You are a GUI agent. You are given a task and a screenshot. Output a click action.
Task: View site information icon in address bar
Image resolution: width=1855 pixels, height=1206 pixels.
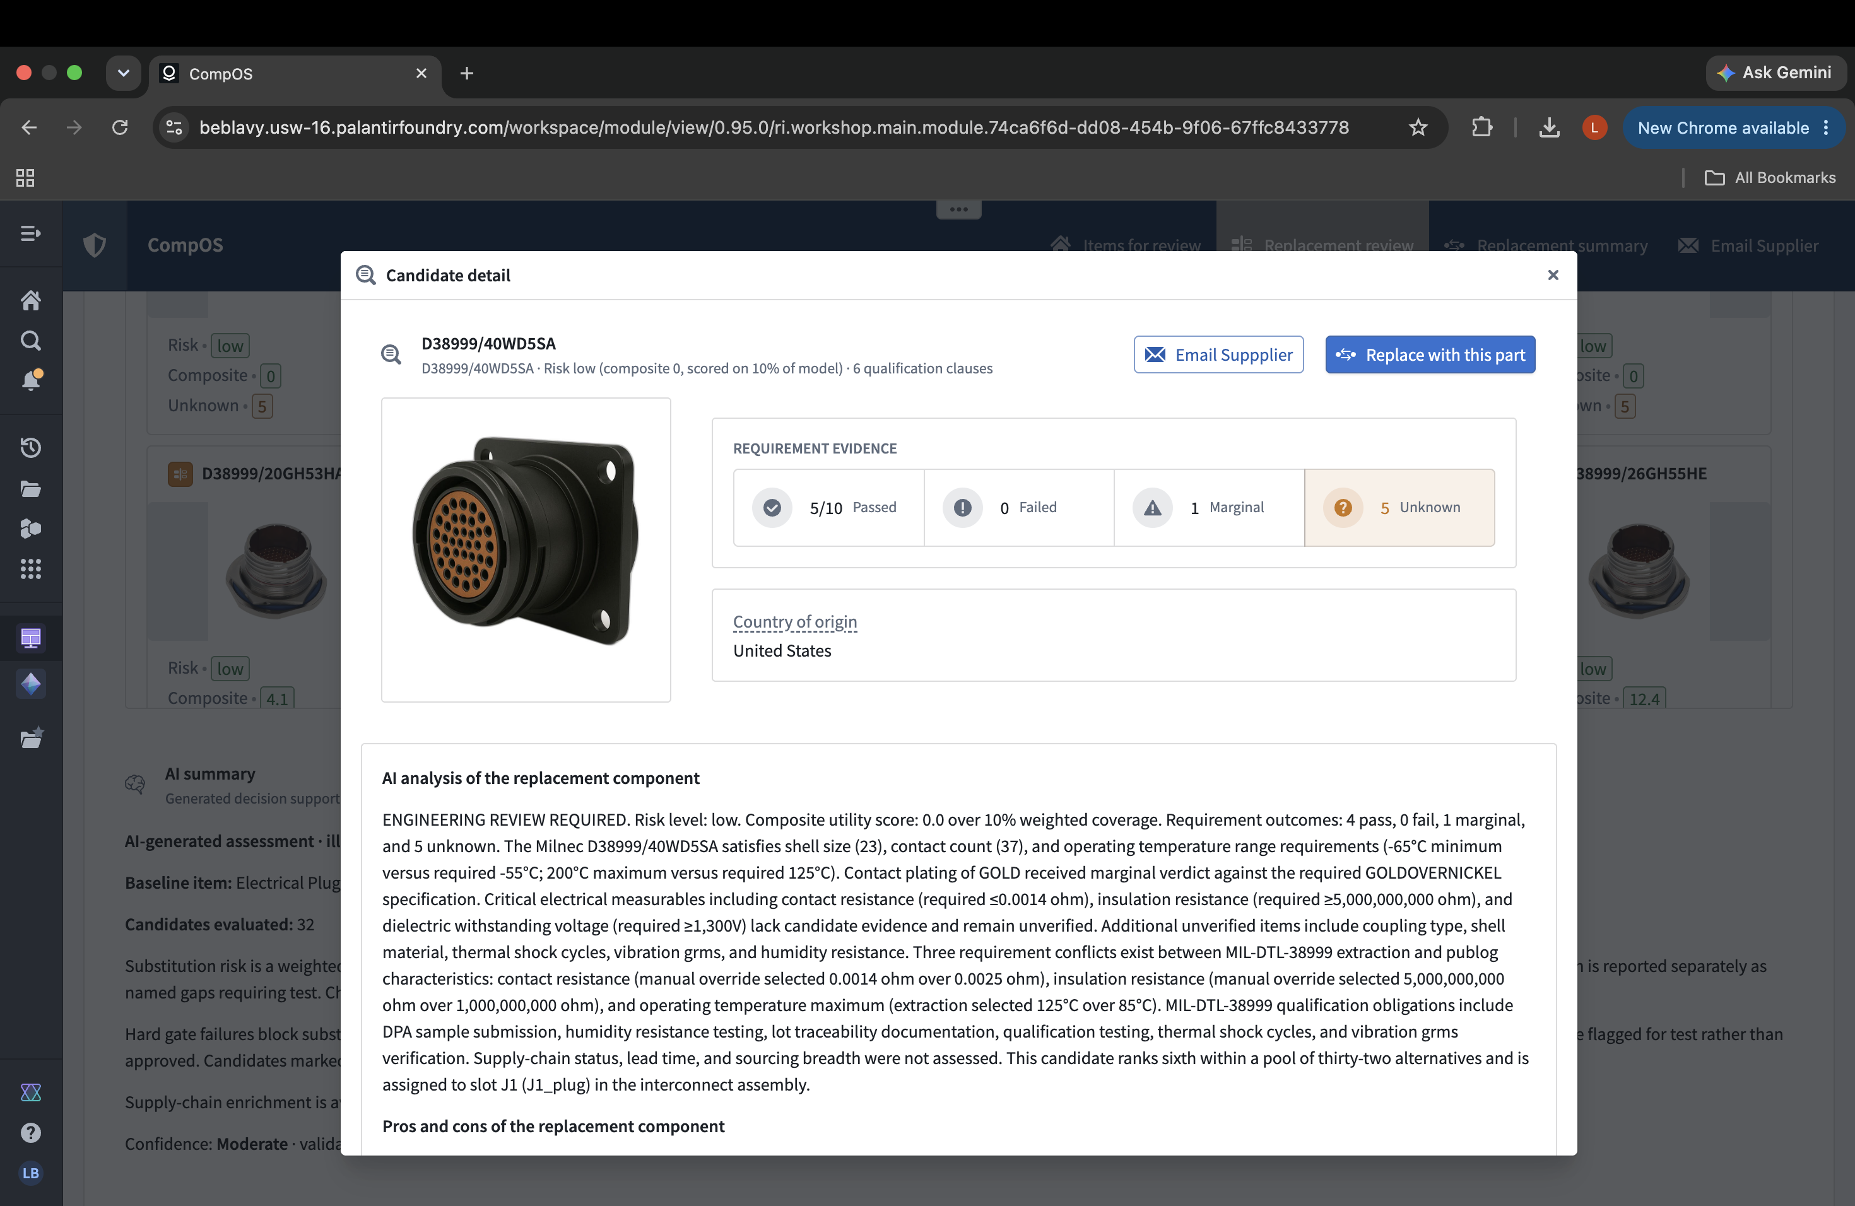coord(175,127)
